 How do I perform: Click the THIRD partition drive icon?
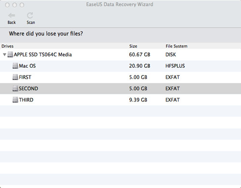click(15, 100)
